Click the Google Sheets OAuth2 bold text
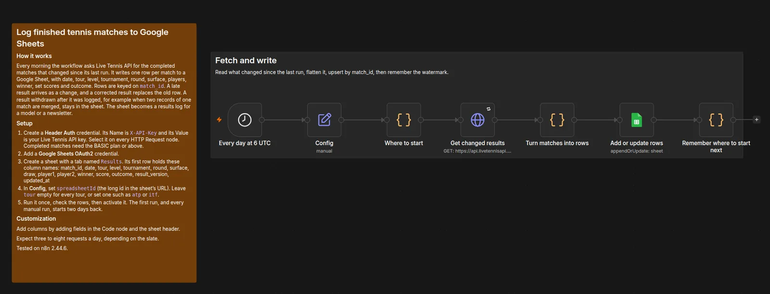The image size is (770, 294). point(65,154)
